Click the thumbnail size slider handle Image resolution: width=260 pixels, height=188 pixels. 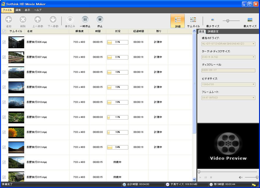[228, 21]
